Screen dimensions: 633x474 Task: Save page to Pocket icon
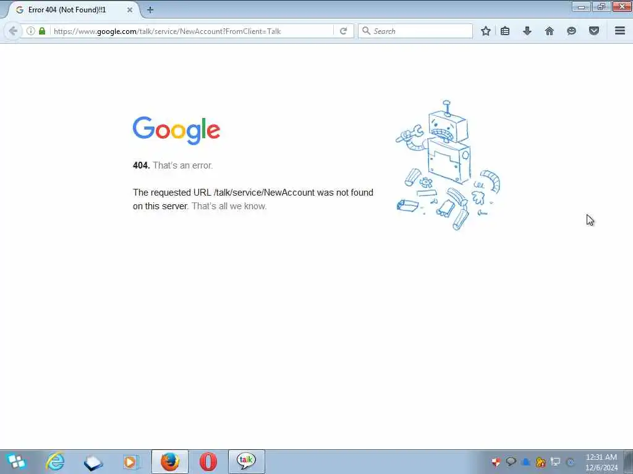click(x=594, y=31)
